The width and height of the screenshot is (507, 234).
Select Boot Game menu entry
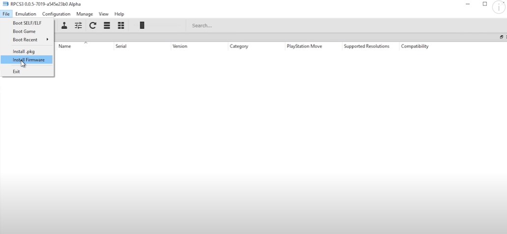tap(27, 31)
